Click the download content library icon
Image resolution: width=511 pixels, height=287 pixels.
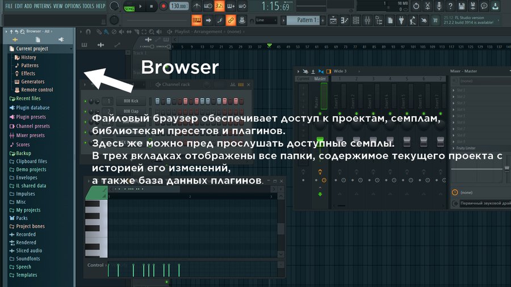495,6
